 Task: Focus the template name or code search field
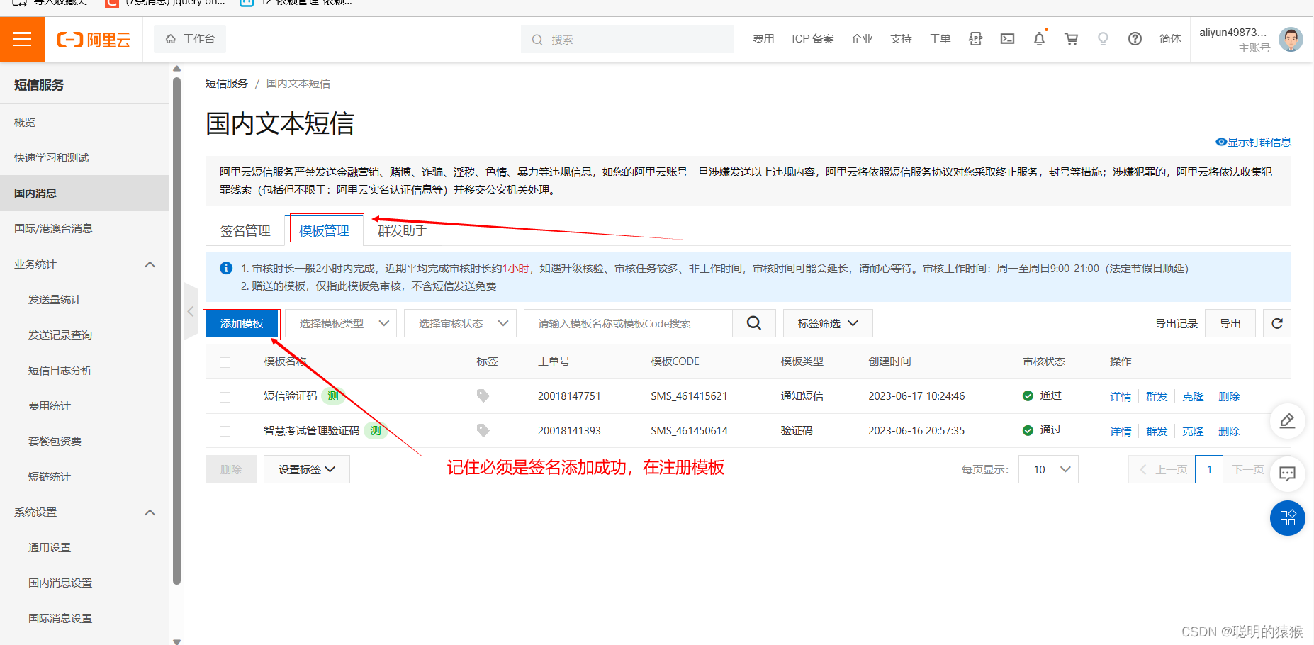[628, 323]
